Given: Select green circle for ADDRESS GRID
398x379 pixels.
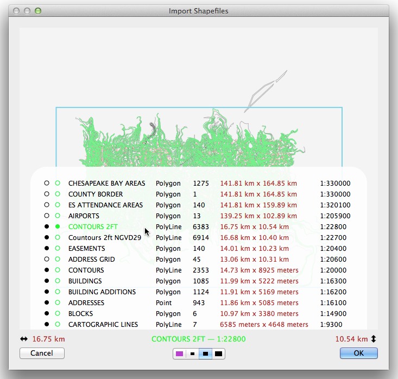Looking at the screenshot, I should (58, 259).
